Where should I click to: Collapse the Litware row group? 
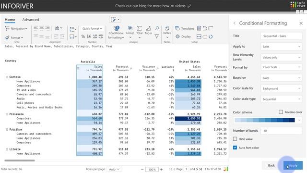[x=7, y=149]
